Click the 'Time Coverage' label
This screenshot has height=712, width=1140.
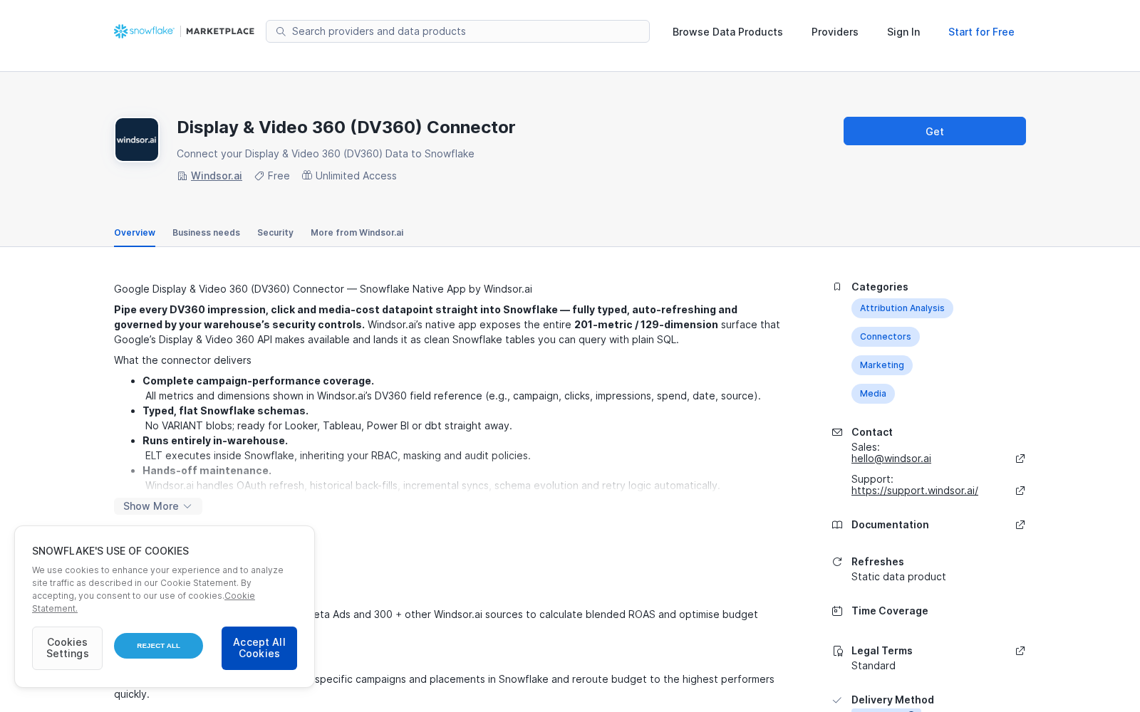coord(890,611)
